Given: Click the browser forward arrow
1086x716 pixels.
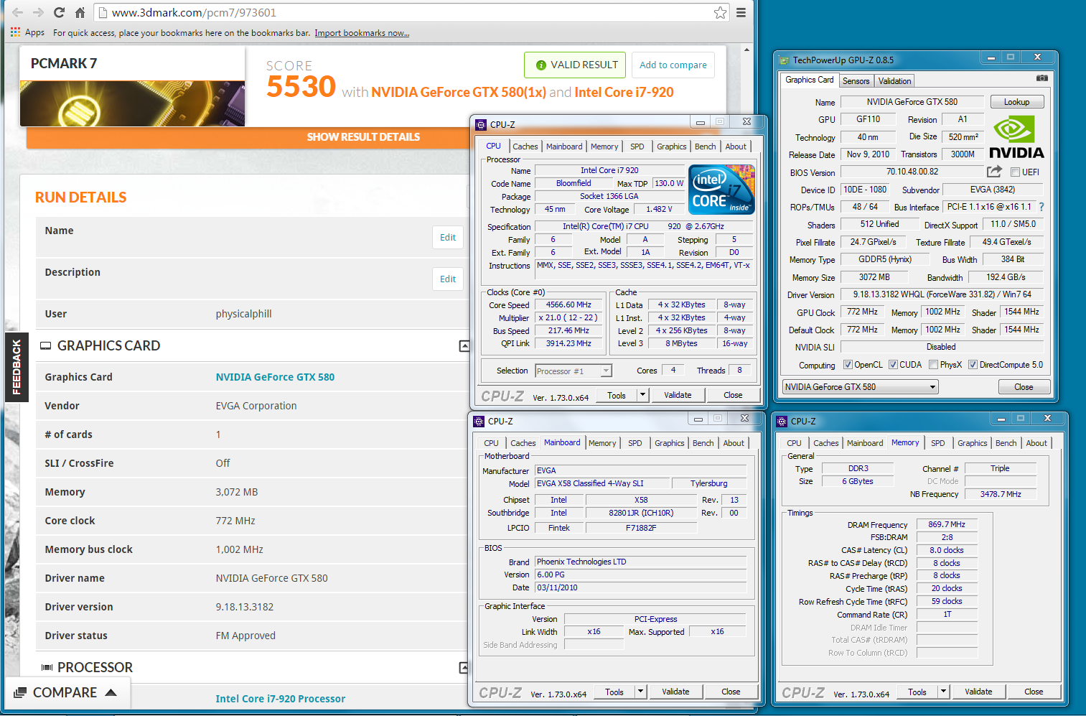Looking at the screenshot, I should (38, 12).
